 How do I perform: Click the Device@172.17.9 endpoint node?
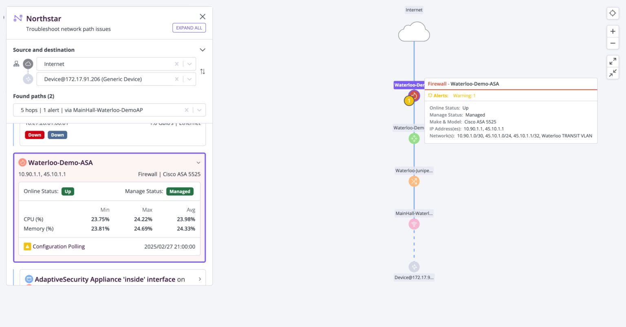coord(414,267)
